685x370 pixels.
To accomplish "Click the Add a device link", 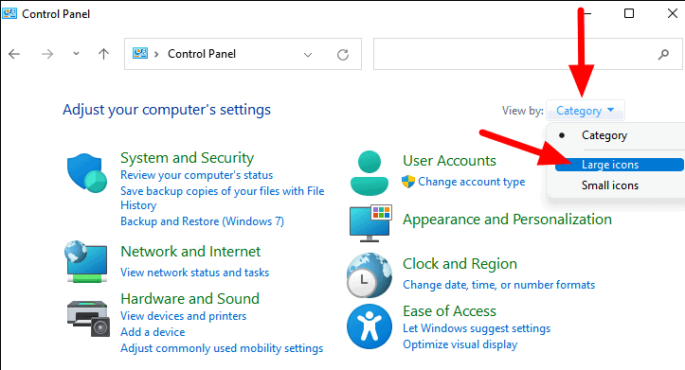I will click(x=153, y=332).
